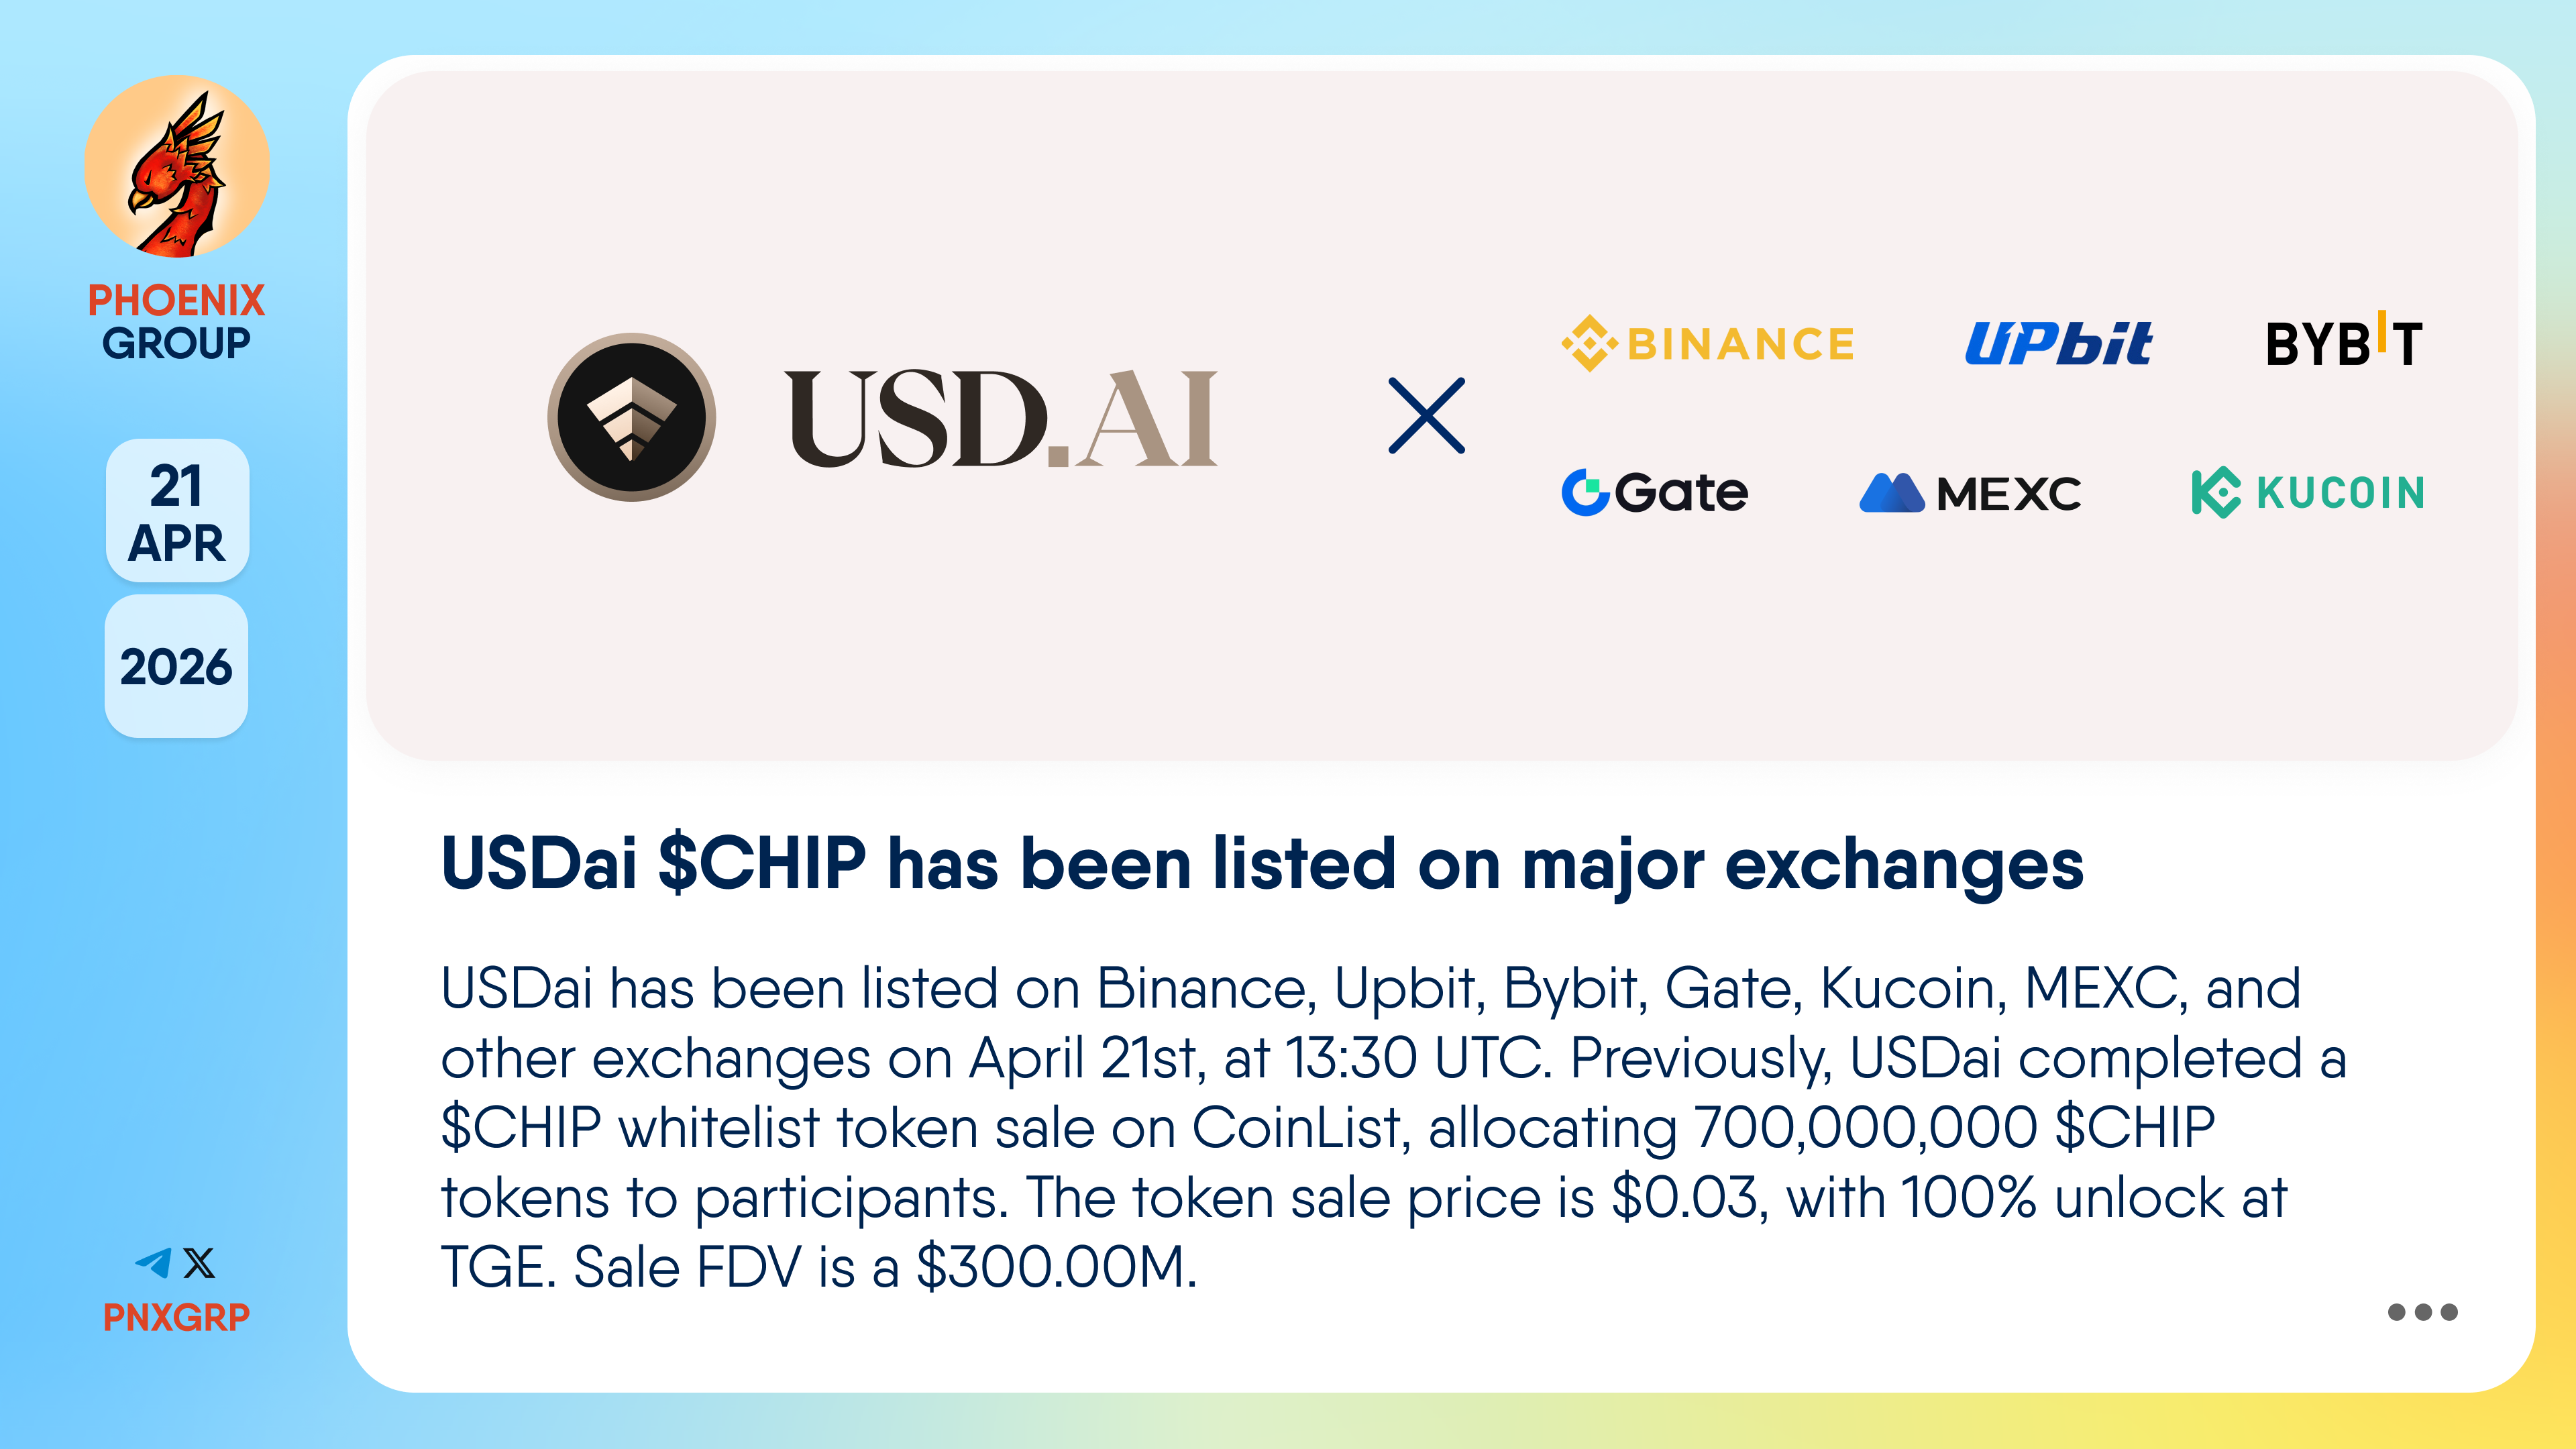Click the Bybit logo
The width and height of the screenshot is (2576, 1449).
click(2343, 342)
